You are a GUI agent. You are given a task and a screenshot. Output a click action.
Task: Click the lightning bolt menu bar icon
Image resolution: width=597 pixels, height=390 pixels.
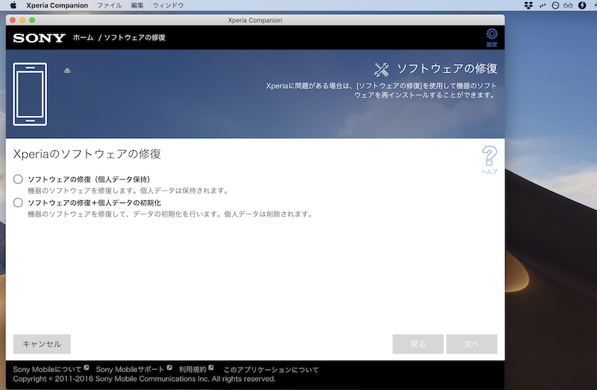582,5
